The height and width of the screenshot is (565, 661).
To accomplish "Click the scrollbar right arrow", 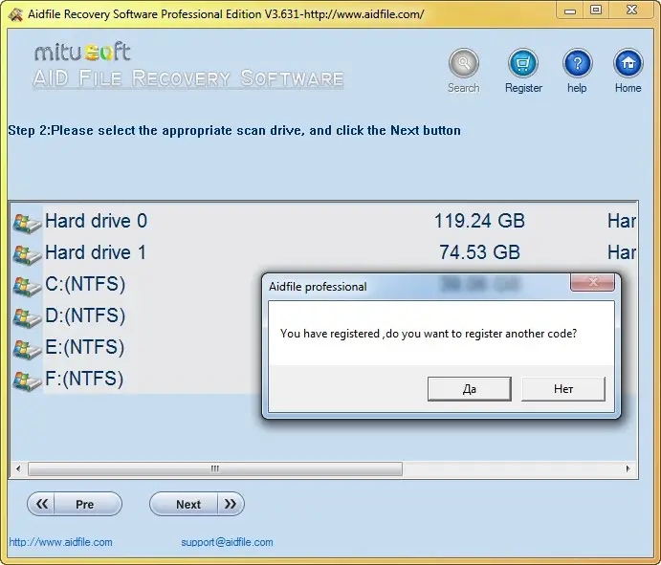I will click(628, 468).
